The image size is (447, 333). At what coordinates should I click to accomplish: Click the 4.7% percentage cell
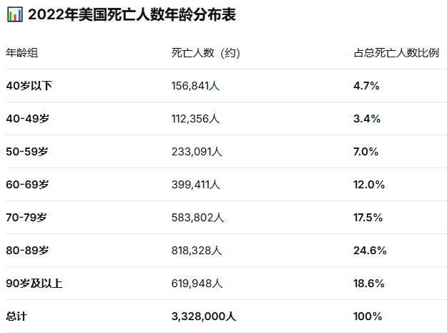pyautogui.click(x=366, y=86)
